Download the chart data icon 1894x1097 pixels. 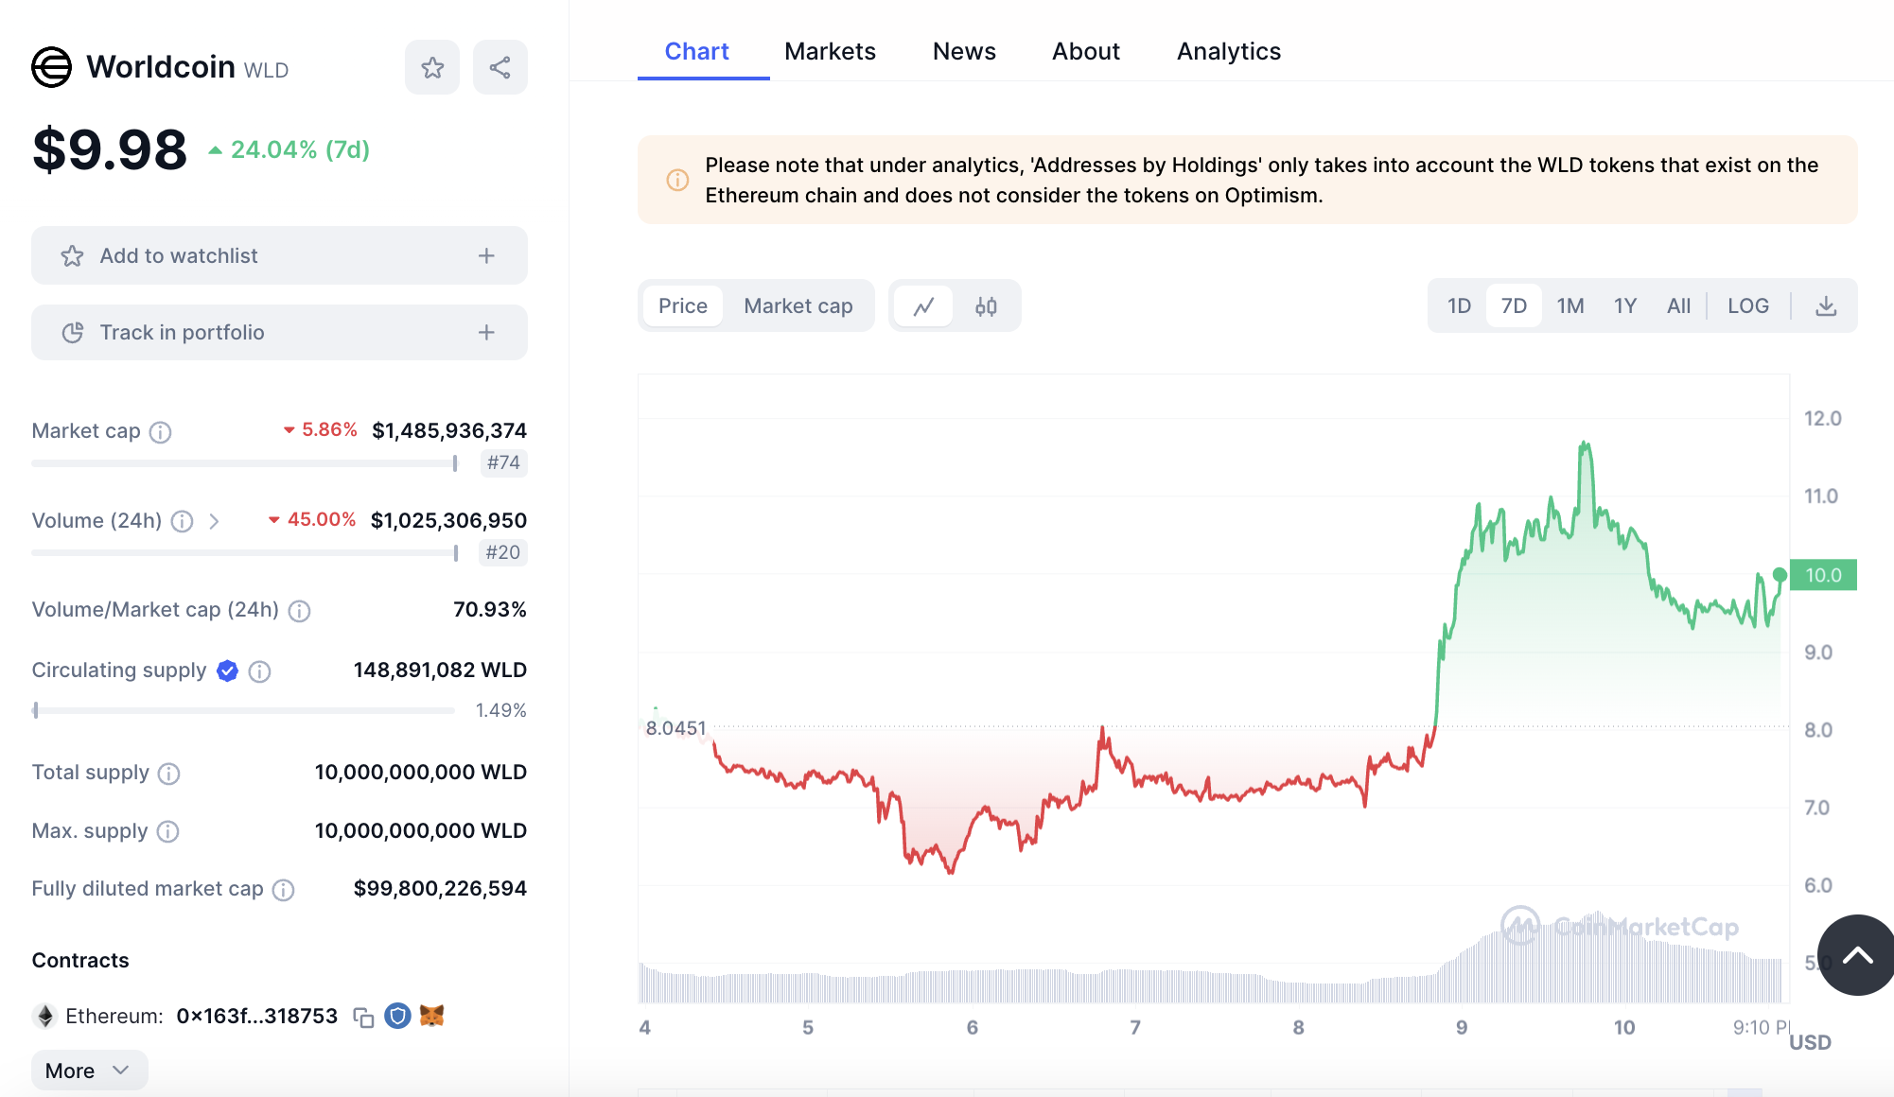click(x=1826, y=306)
